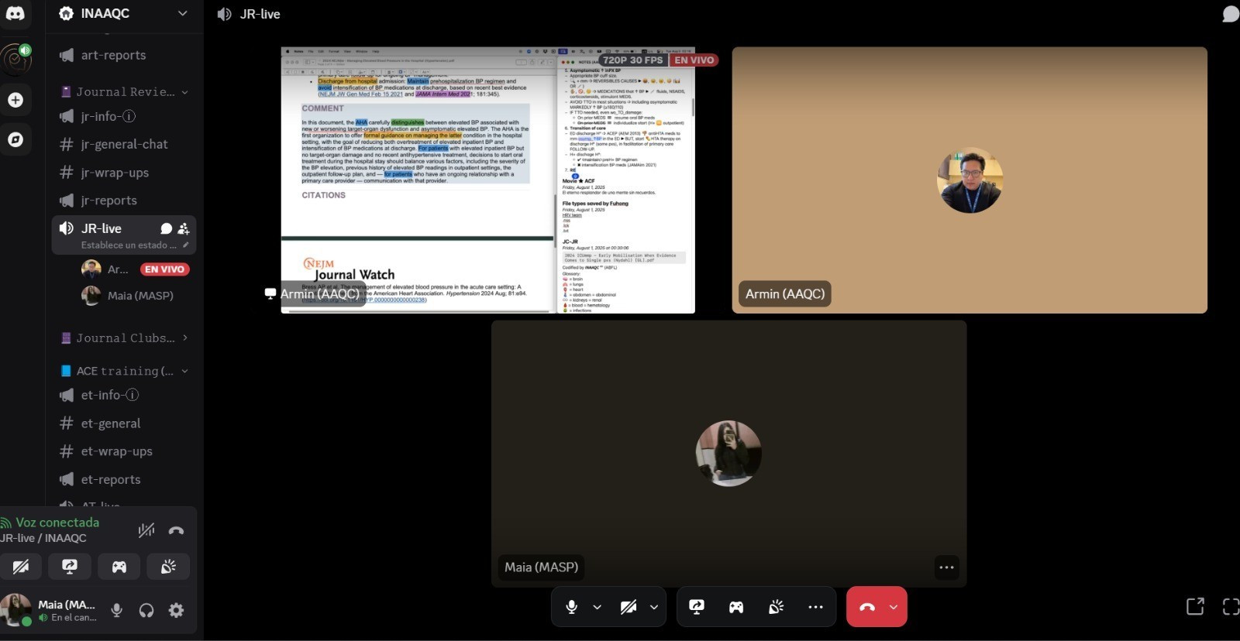
Task: Mute microphone in the call toolbar
Action: [x=571, y=607]
